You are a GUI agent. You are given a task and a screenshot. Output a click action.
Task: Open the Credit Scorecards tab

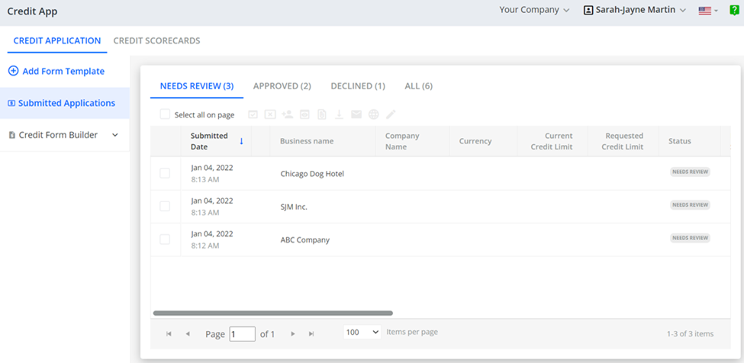tap(156, 40)
